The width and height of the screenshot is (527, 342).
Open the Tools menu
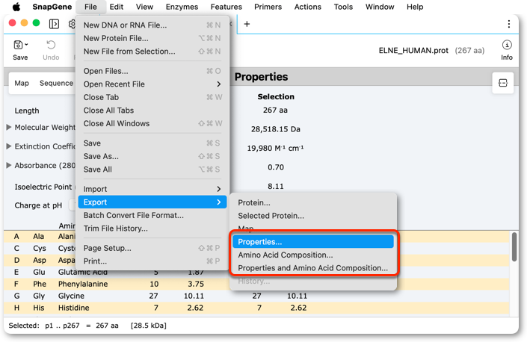343,7
